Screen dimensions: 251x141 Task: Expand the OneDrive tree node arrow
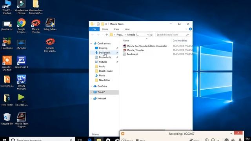91,86
